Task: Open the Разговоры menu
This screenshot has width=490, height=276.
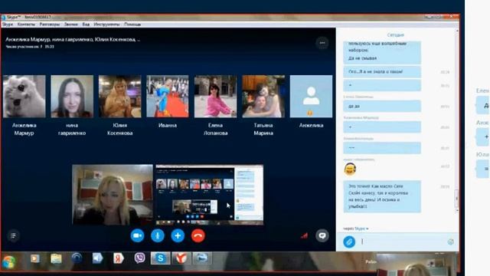Action: tap(50, 24)
